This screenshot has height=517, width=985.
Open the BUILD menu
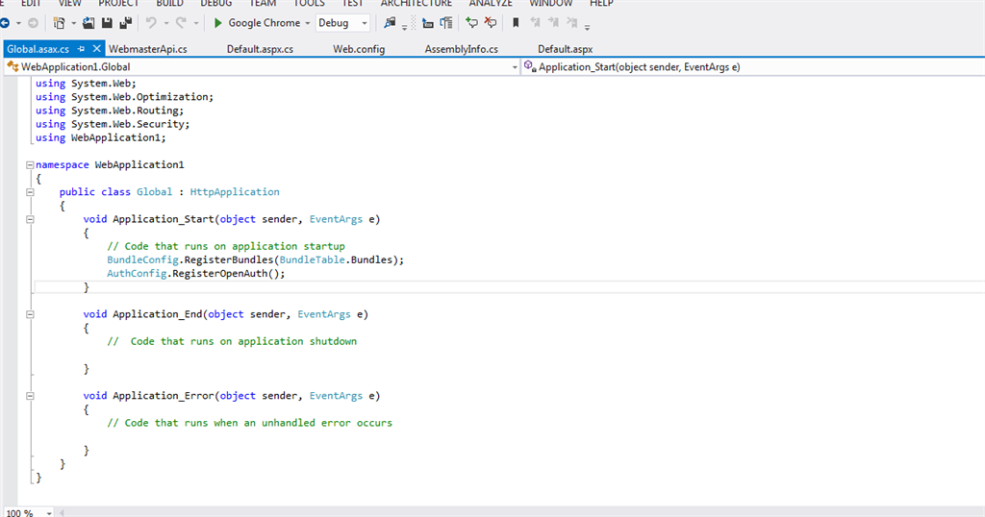169,4
